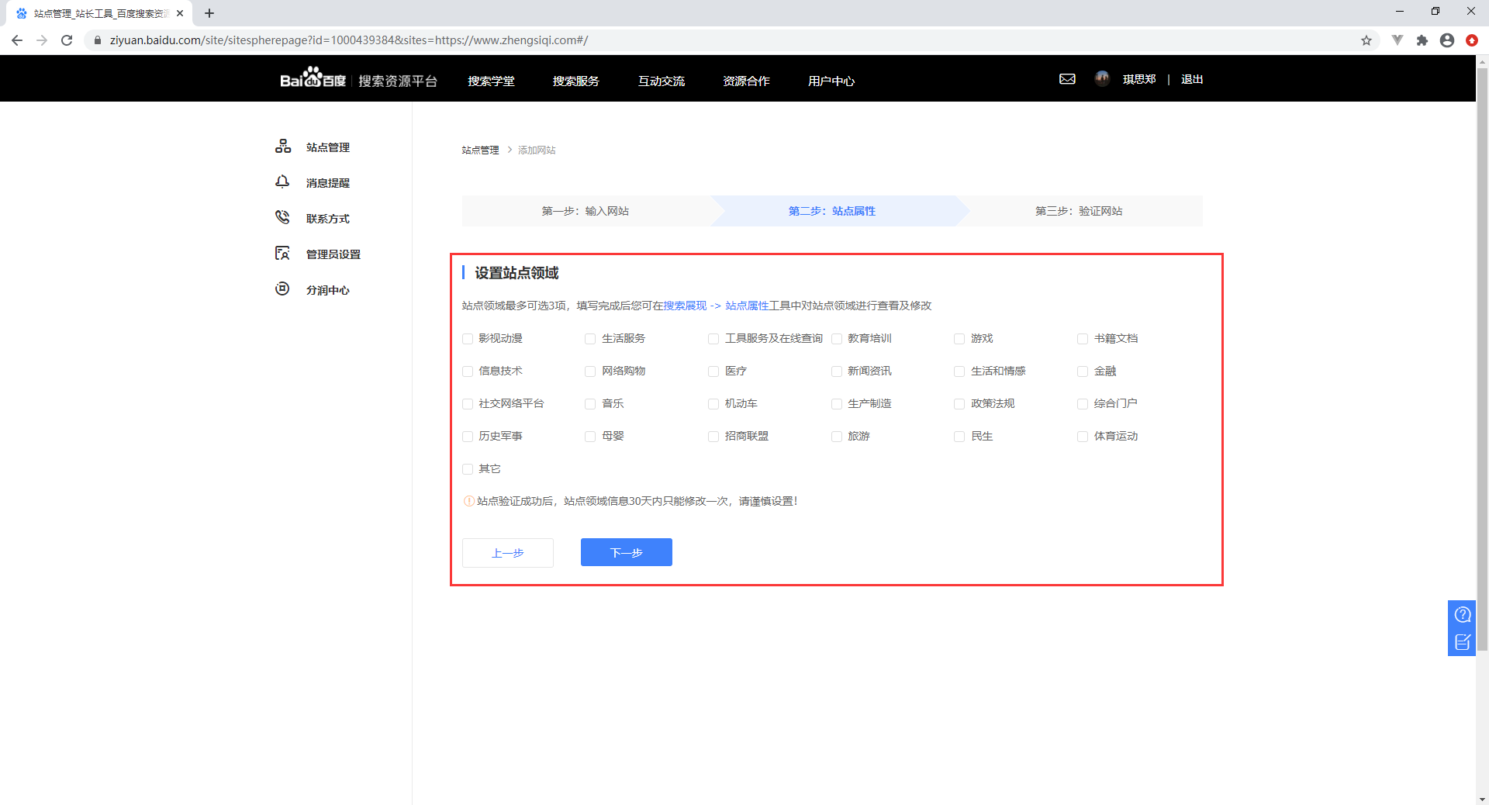Check the 体育运动 checkbox
This screenshot has height=805, width=1489.
(1083, 437)
